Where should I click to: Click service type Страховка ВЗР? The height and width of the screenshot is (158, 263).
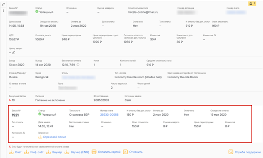pos(79,115)
